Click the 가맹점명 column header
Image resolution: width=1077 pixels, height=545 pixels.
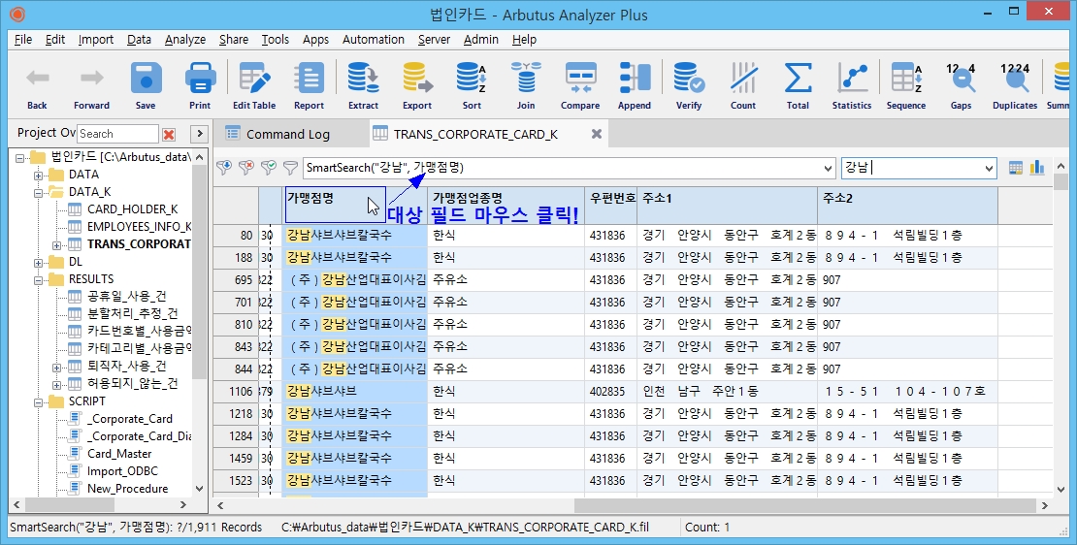[x=354, y=206]
